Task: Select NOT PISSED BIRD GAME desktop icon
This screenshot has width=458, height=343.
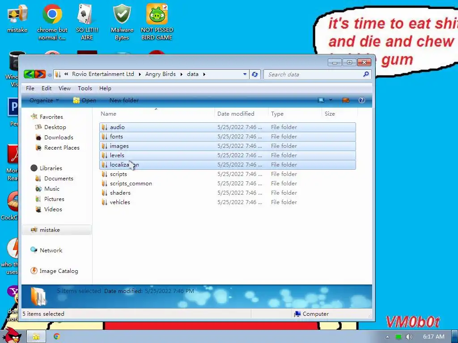Action: [x=157, y=22]
